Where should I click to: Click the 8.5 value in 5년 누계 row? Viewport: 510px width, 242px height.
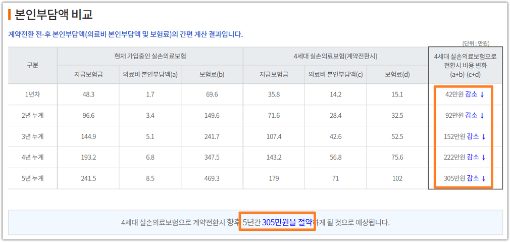click(x=150, y=178)
